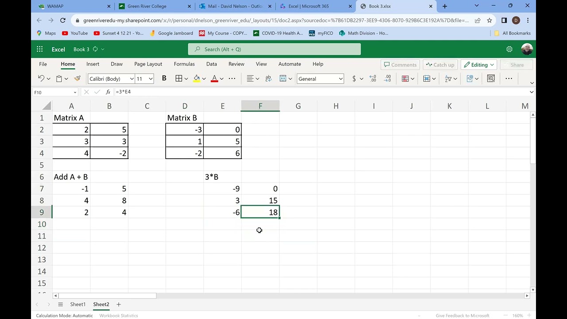This screenshot has width=567, height=319.
Task: Open the font color palette arrow
Action: [x=221, y=79]
